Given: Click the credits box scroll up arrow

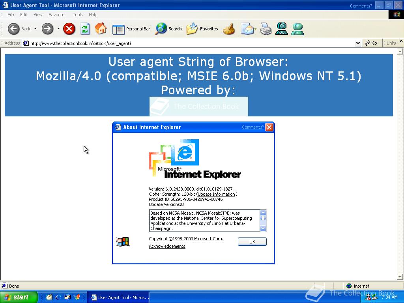Looking at the screenshot, I should (x=263, y=213).
